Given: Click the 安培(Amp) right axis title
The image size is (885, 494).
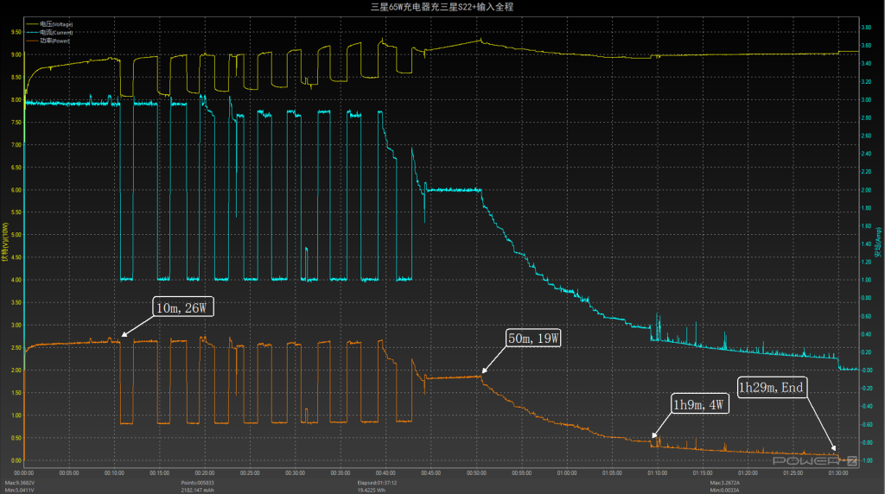Looking at the screenshot, I should click(878, 243).
